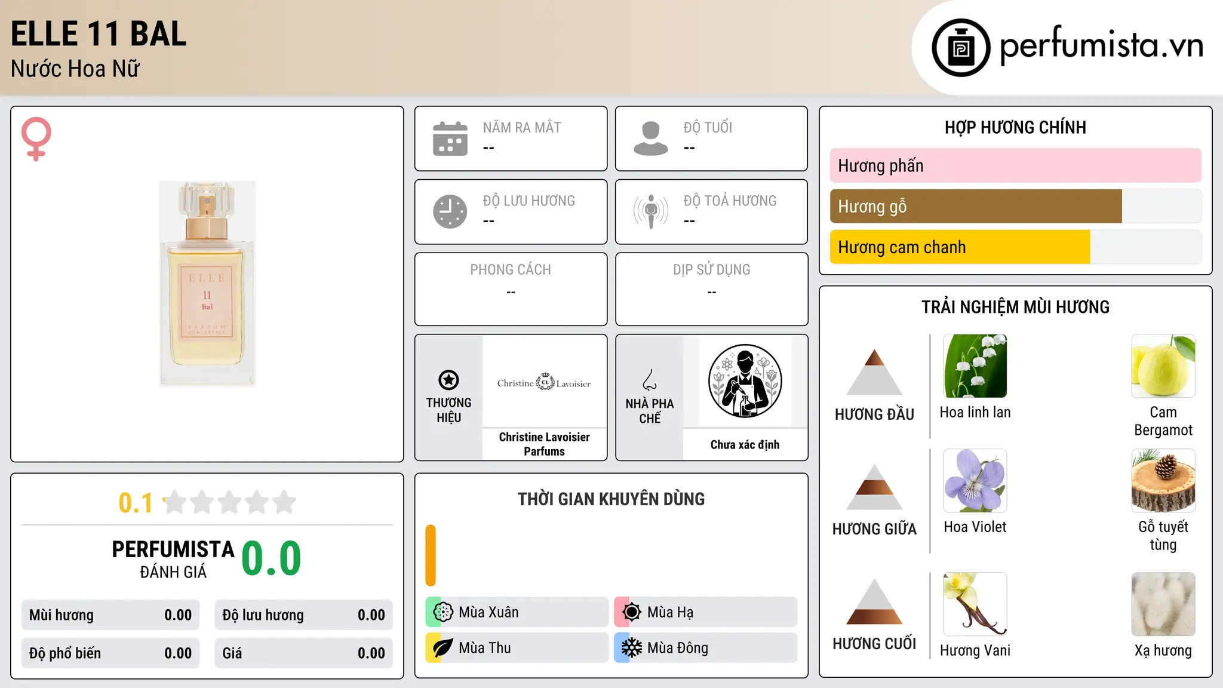Click the clock icon in the Độ lưu hương card
The image size is (1223, 688).
pyautogui.click(x=450, y=211)
